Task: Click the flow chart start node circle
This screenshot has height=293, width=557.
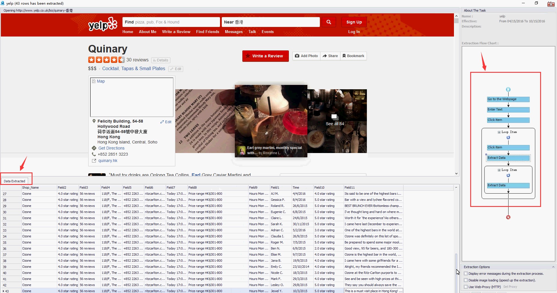Action: tap(508, 90)
